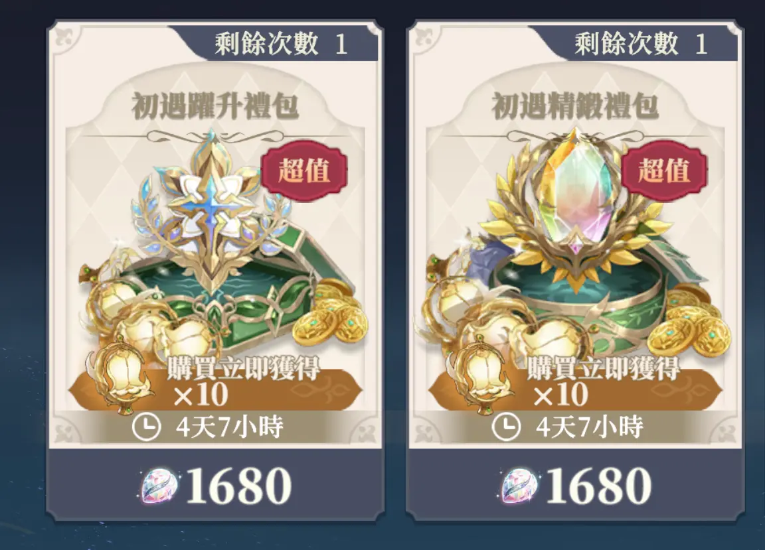Image resolution: width=765 pixels, height=550 pixels.
Task: Select the right 剩餘次數 1 label
Action: 641,43
